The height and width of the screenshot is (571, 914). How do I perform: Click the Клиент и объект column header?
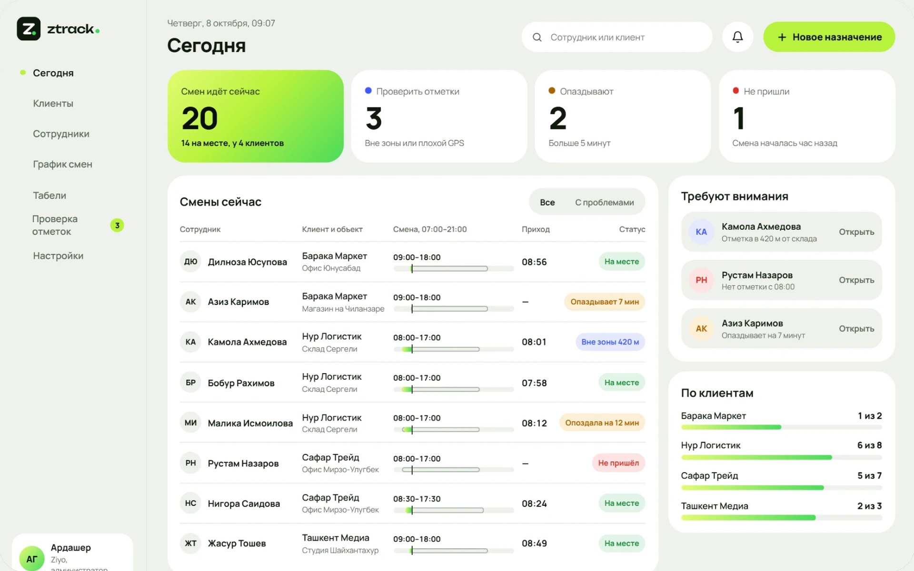(332, 229)
